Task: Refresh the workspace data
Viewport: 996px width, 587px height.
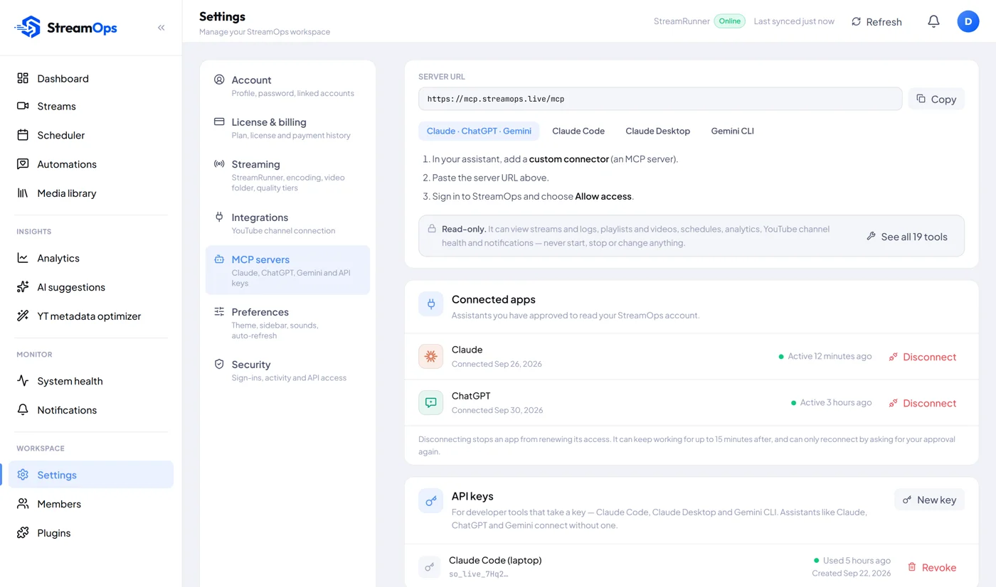Action: coord(876,21)
